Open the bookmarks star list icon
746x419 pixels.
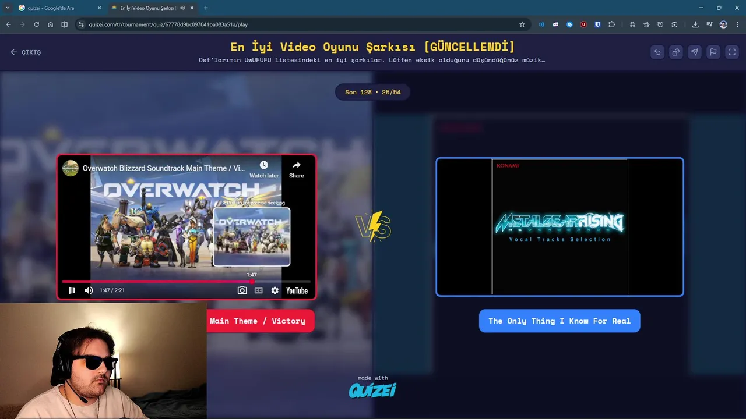pos(646,24)
